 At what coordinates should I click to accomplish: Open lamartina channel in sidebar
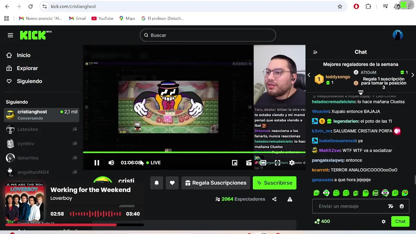pyautogui.click(x=42, y=158)
